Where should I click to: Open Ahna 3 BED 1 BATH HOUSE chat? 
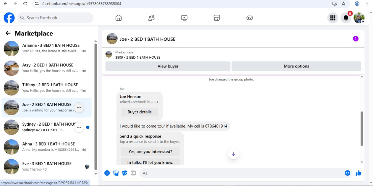click(47, 147)
